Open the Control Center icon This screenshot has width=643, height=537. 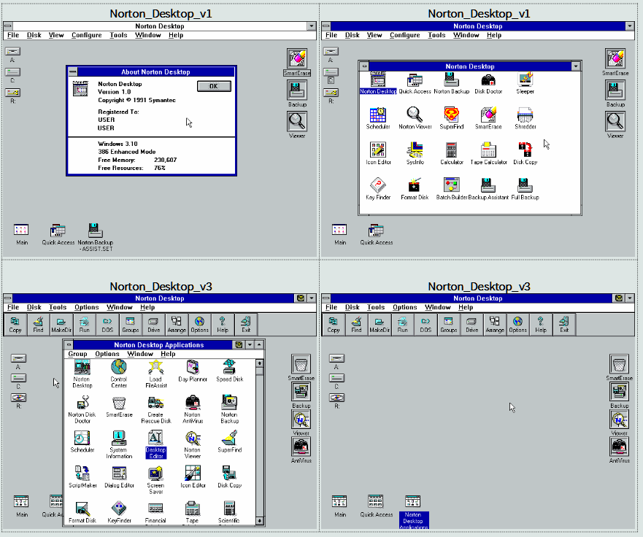click(119, 374)
